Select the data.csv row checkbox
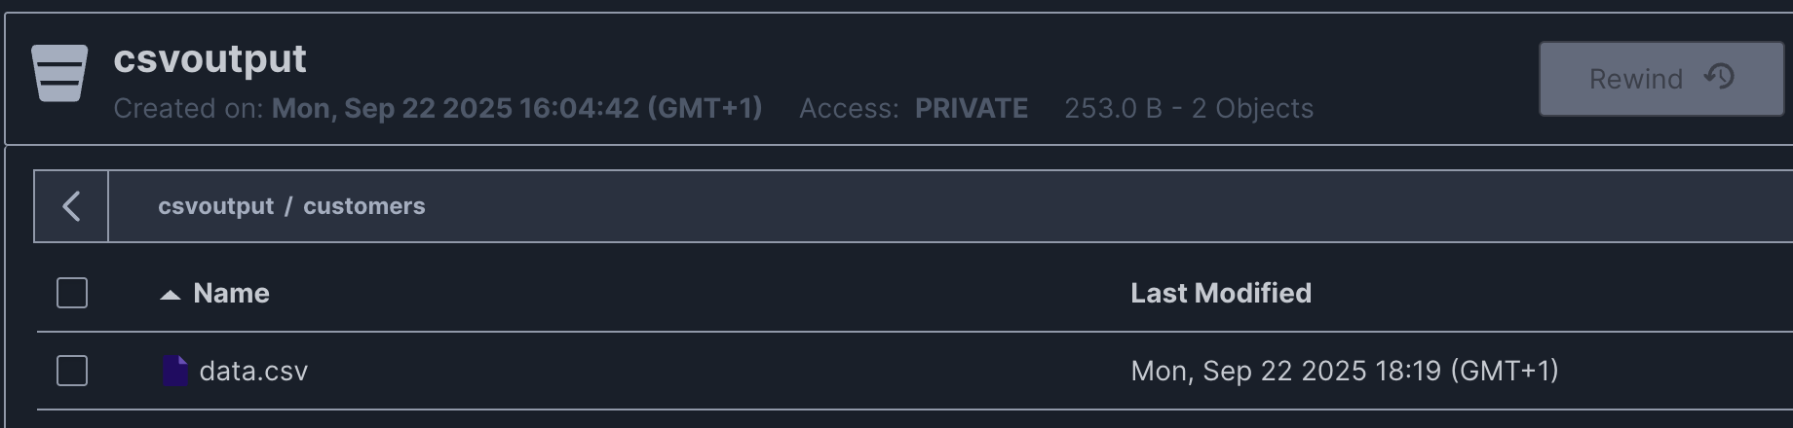Screen dimensions: 1793x428 [72, 371]
